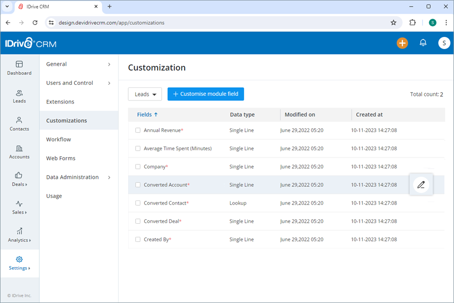Viewport: 454px width, 303px height.
Task: Click the notifications bell icon
Action: tap(423, 43)
